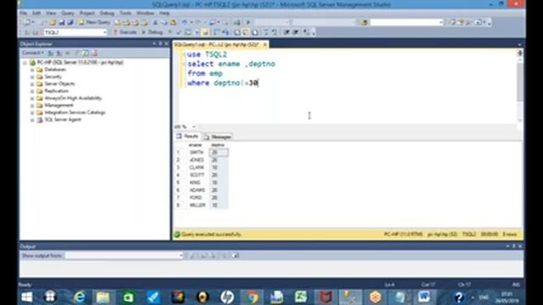Click the Save All toolbar icon
This screenshot has height=305, width=543.
pos(70,23)
